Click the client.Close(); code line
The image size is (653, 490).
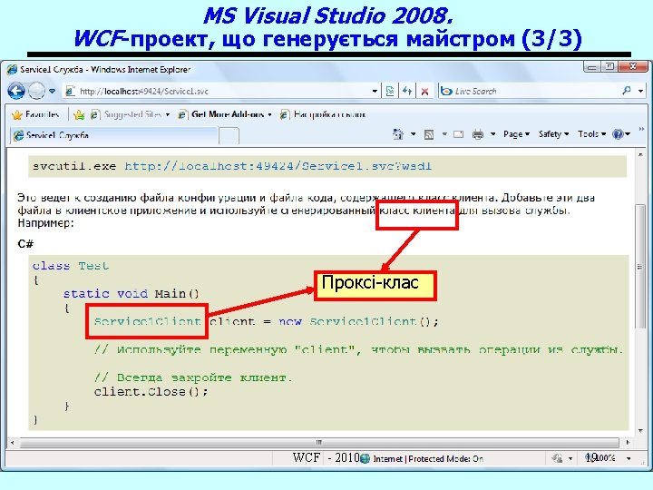tap(151, 392)
